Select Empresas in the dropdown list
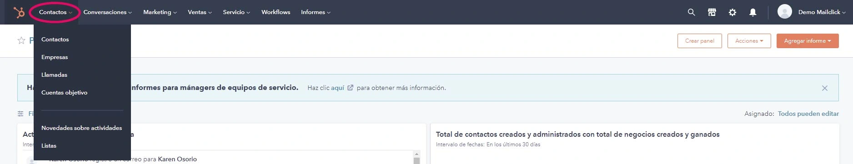 click(x=55, y=57)
